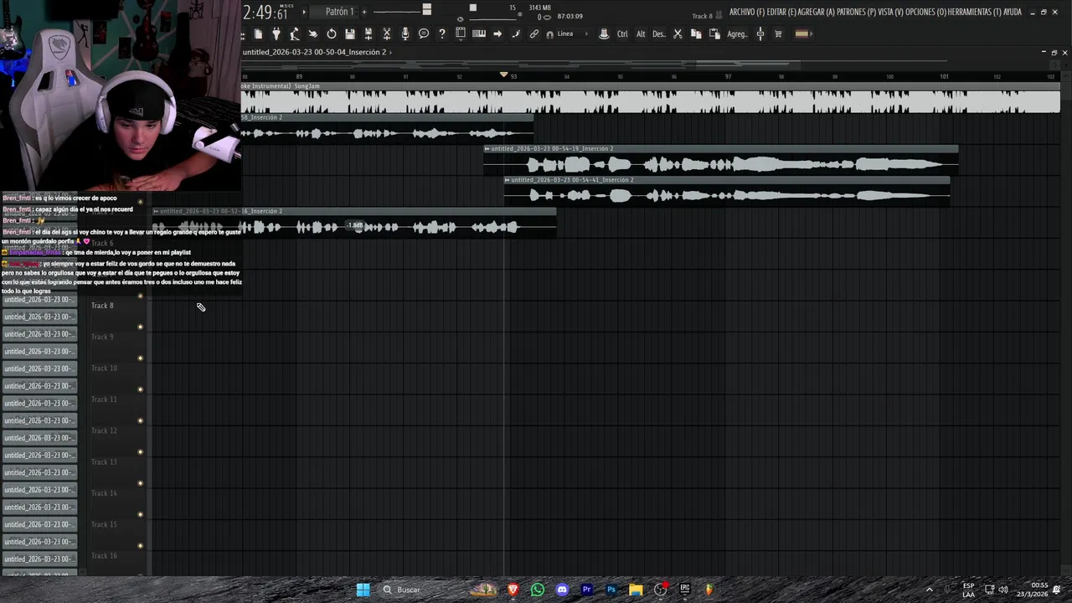
Task: Toggle mute dot on Track 14
Action: [140, 515]
